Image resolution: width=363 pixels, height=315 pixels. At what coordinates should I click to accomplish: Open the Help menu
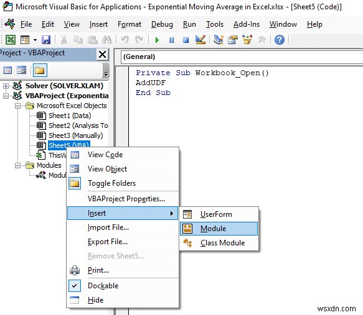tap(314, 24)
